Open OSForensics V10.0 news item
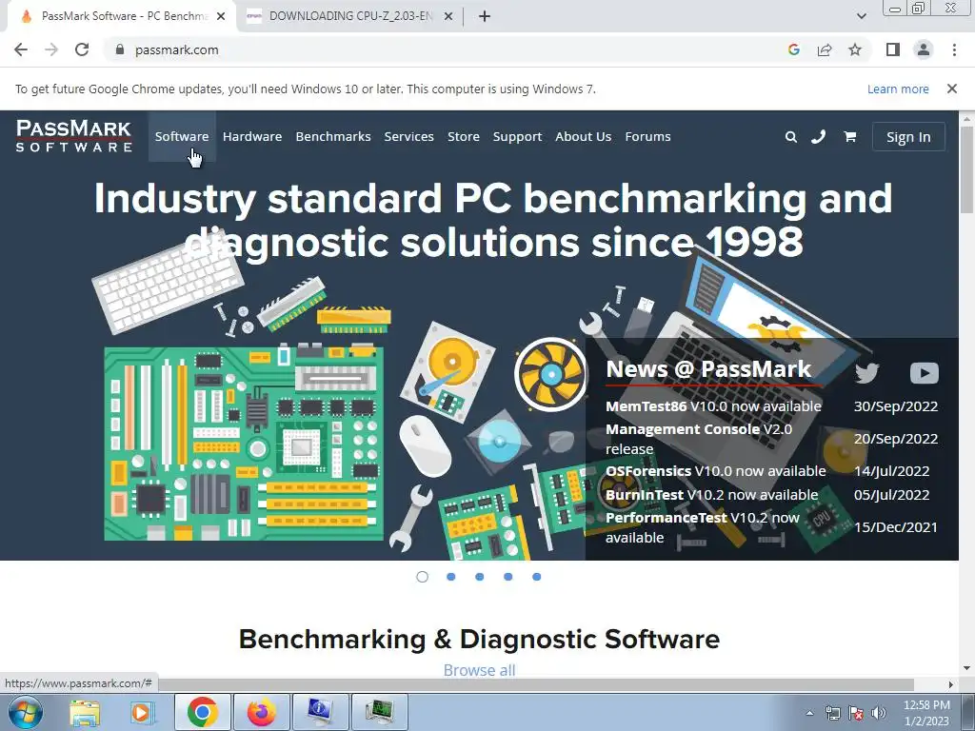This screenshot has height=731, width=975. tap(716, 471)
